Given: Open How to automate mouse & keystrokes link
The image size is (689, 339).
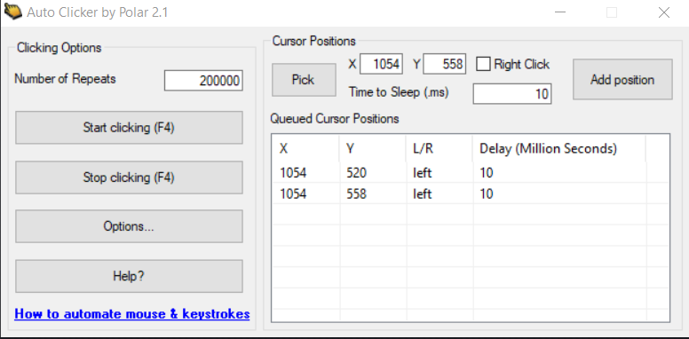Looking at the screenshot, I should point(132,314).
